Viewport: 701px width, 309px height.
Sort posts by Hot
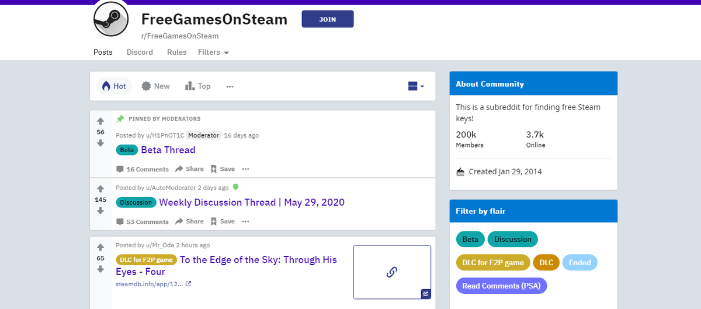[x=114, y=86]
